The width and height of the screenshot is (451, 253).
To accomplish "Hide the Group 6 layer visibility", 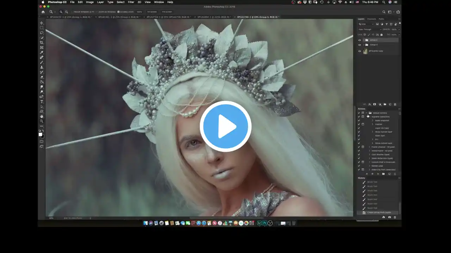I will [359, 40].
